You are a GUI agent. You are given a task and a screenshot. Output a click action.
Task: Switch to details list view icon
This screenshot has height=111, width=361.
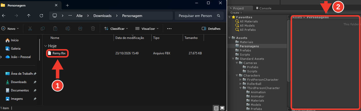[216, 108]
